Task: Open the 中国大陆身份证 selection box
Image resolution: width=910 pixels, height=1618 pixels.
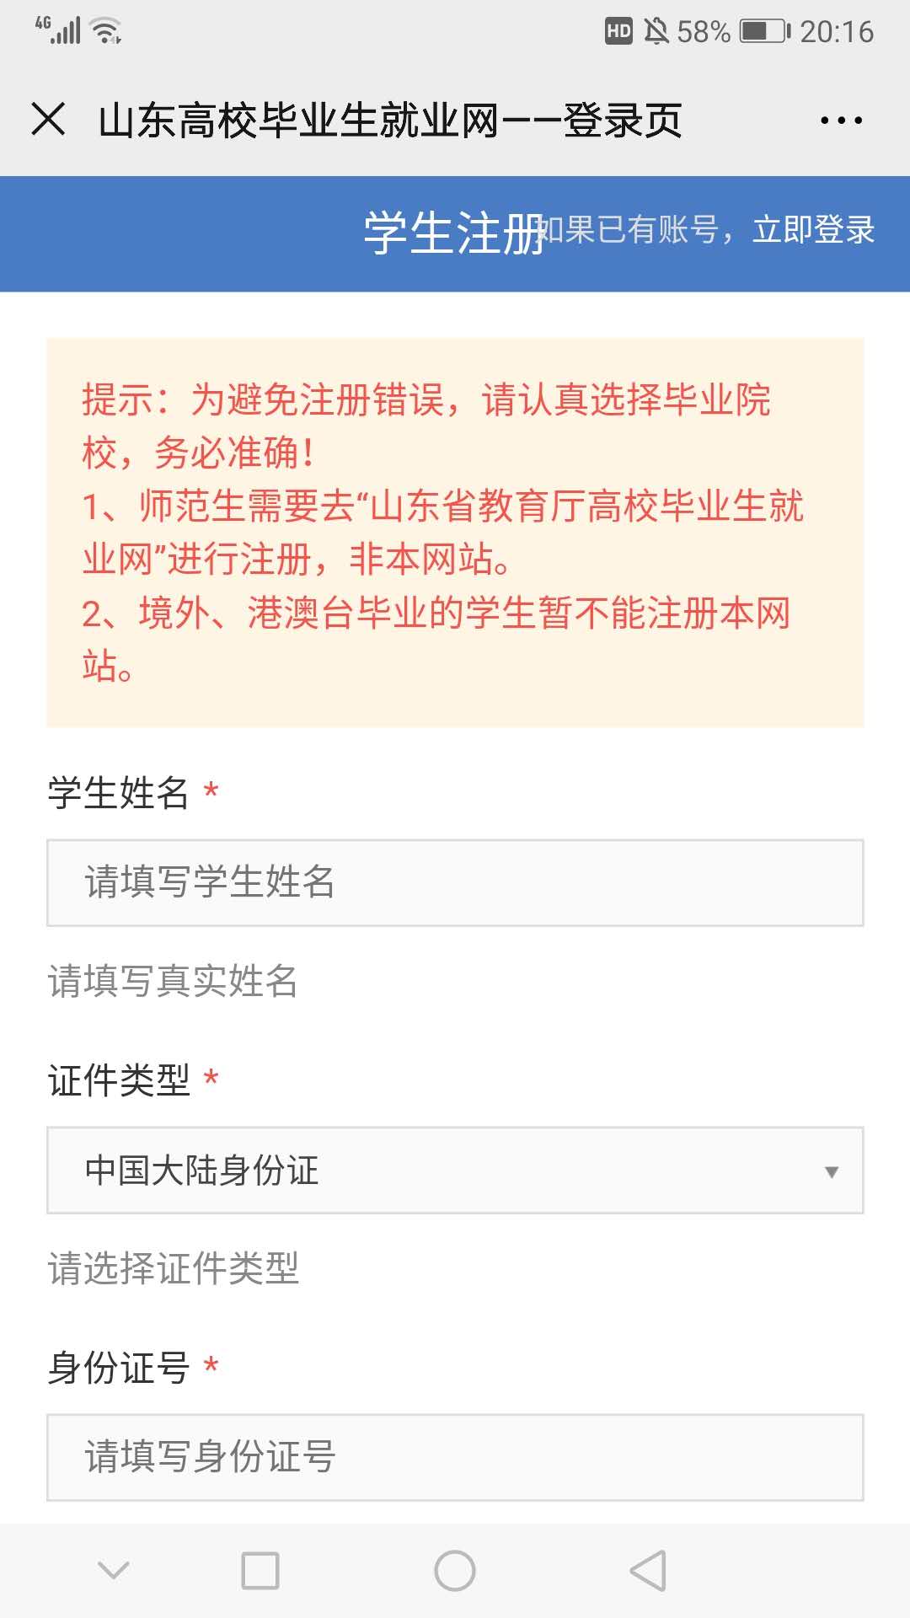Action: (455, 1171)
